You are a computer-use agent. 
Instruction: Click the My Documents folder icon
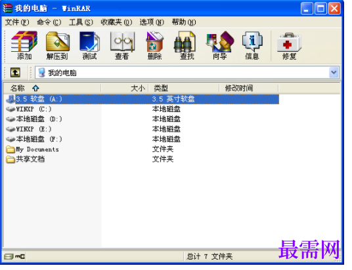pos(11,149)
